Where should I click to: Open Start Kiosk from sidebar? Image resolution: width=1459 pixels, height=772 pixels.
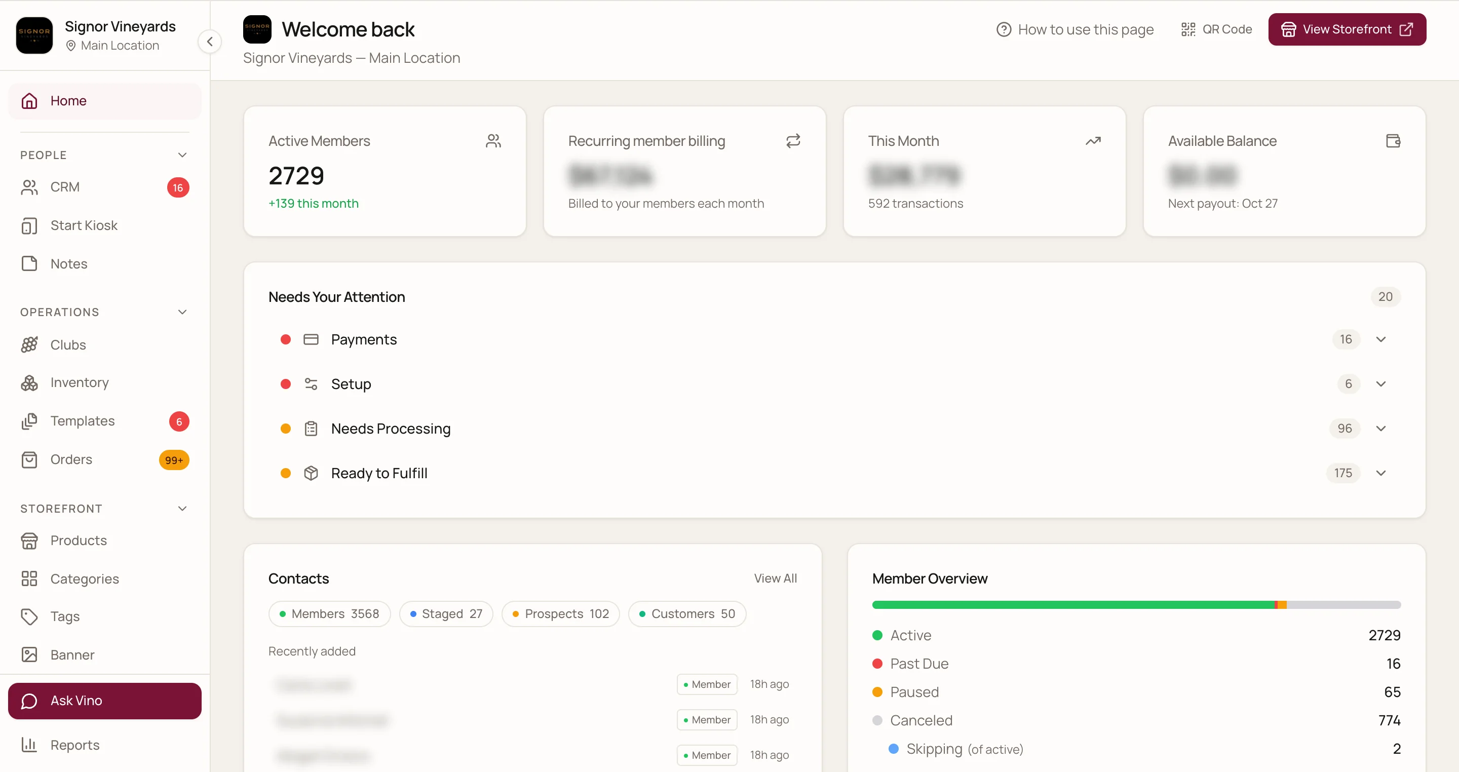coord(105,225)
